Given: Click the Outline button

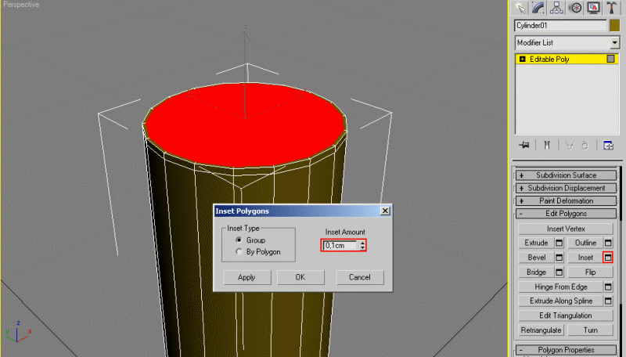Looking at the screenshot, I should point(585,243).
